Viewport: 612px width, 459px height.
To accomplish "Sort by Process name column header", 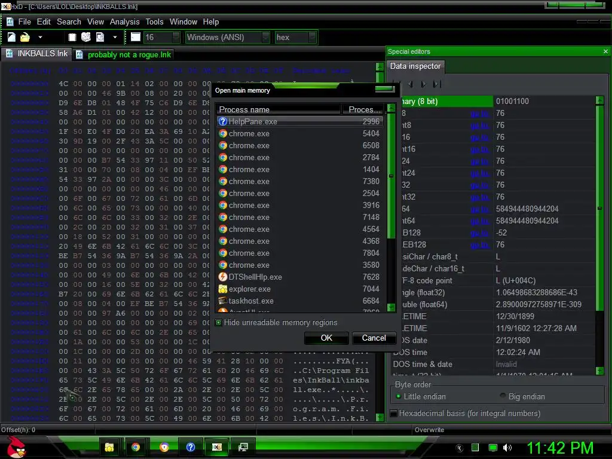I will 279,109.
